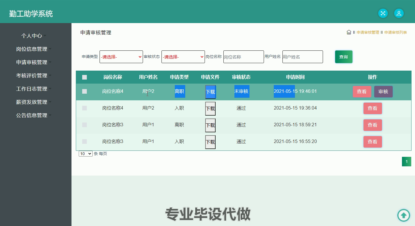Click the fullscreen toggle icon in header
Image resolution: width=415 pixels, height=226 pixels.
click(x=383, y=13)
